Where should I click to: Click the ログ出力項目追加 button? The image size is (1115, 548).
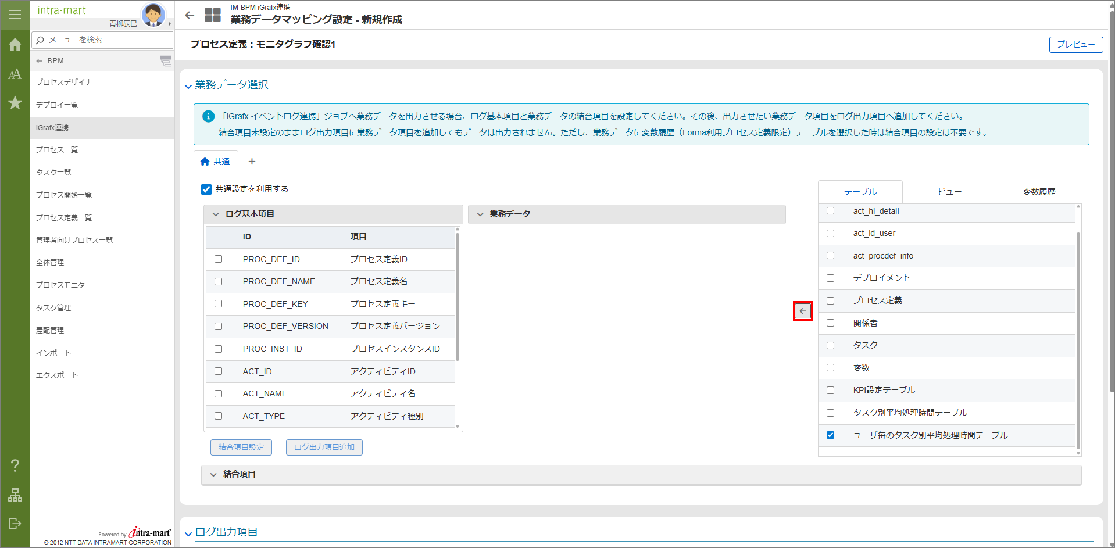(x=324, y=447)
